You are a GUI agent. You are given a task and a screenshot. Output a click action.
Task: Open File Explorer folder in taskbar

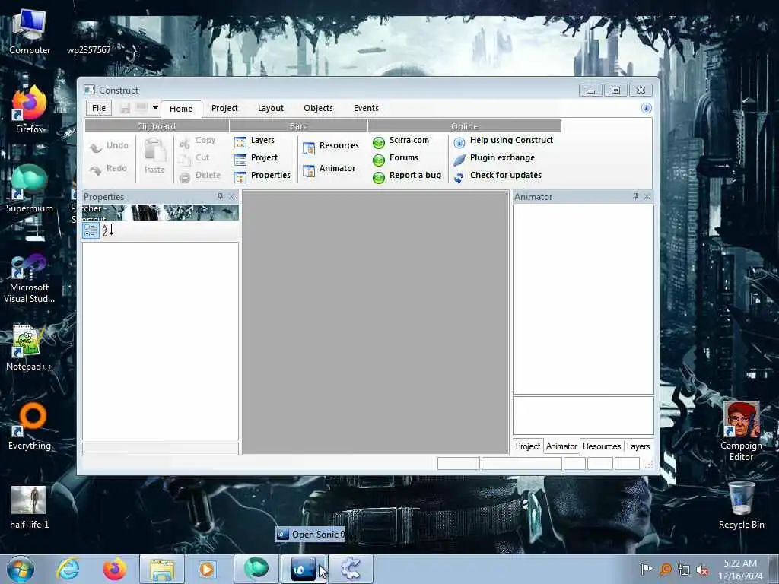pos(162,569)
